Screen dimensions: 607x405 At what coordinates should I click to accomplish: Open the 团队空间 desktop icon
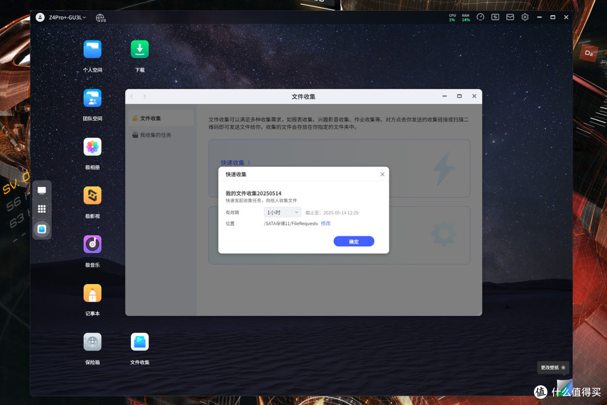(x=92, y=98)
